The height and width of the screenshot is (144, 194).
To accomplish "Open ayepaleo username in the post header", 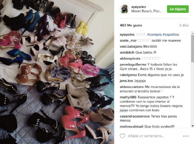I will (139, 7).
